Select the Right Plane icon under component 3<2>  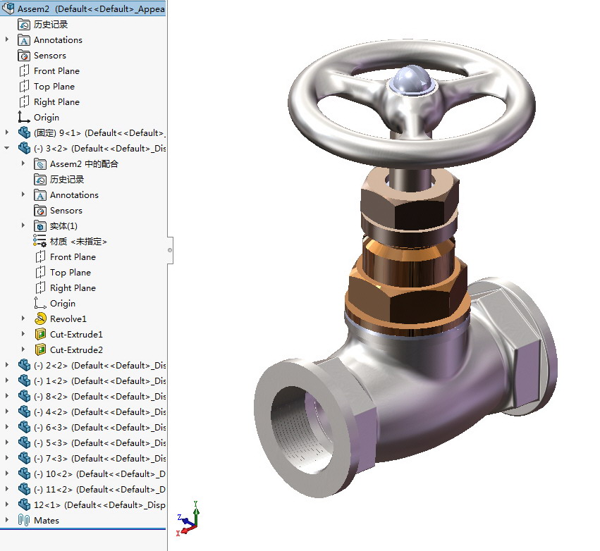click(40, 288)
